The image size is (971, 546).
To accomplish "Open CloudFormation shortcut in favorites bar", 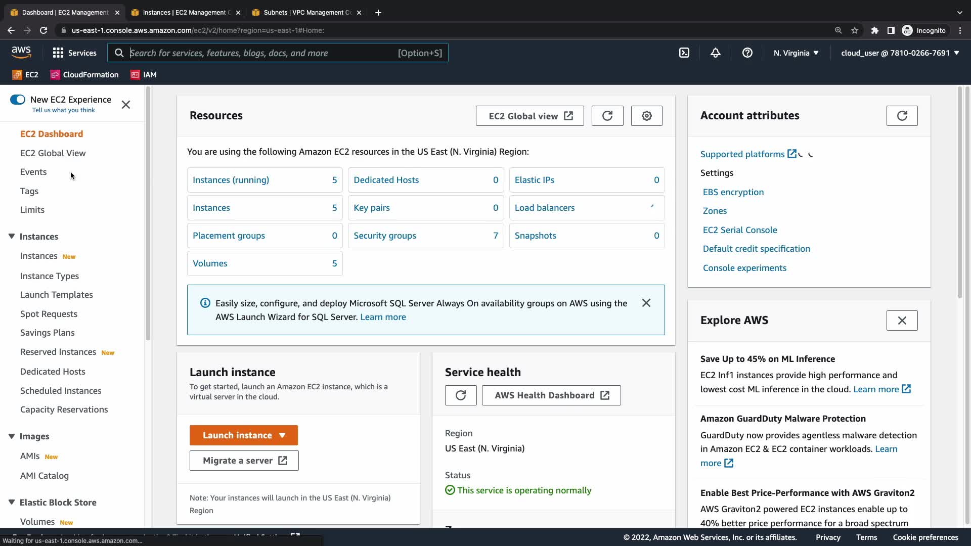I will coord(84,75).
